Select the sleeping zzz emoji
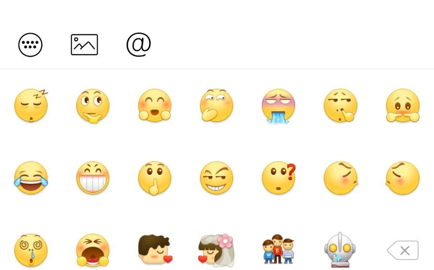The height and width of the screenshot is (270, 434). [x=31, y=105]
